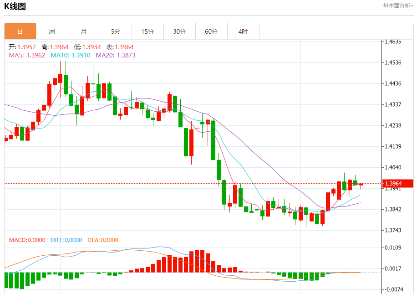Click the MA20: 1.3873 indicator label
This screenshot has height=294, width=417.
click(116, 56)
